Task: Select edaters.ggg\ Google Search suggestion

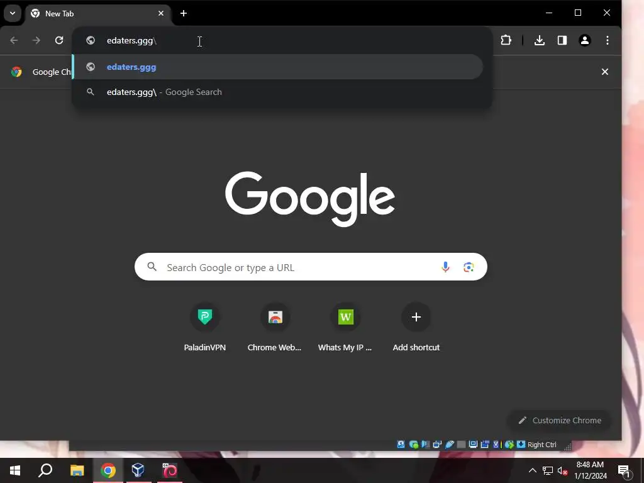Action: click(277, 92)
